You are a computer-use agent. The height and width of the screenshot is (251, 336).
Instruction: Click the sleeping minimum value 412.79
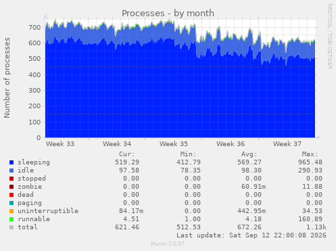189,162
